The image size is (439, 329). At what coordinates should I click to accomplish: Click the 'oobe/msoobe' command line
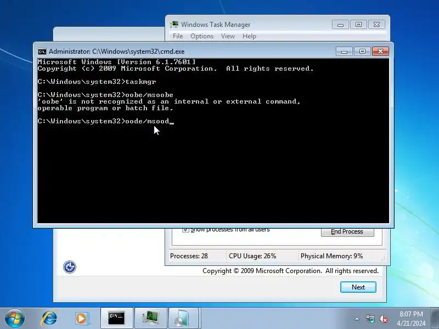(x=105, y=95)
